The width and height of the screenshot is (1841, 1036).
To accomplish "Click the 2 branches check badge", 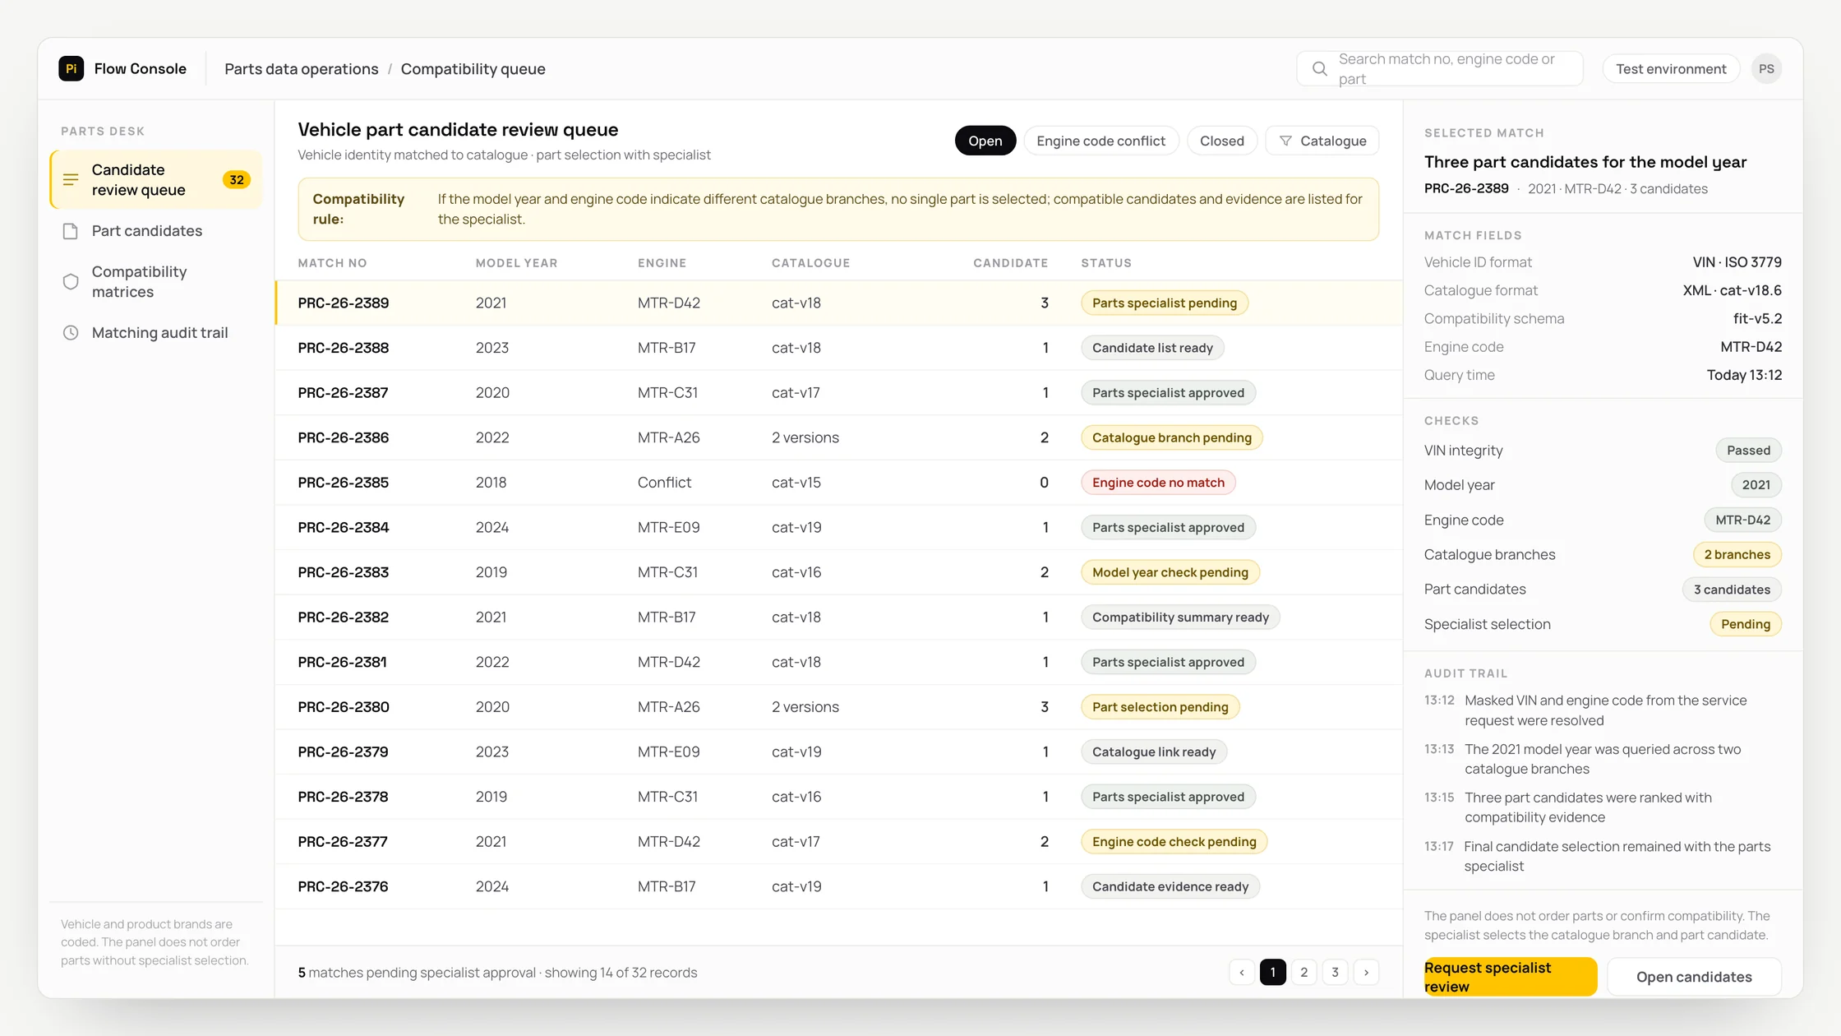I will [x=1737, y=555].
